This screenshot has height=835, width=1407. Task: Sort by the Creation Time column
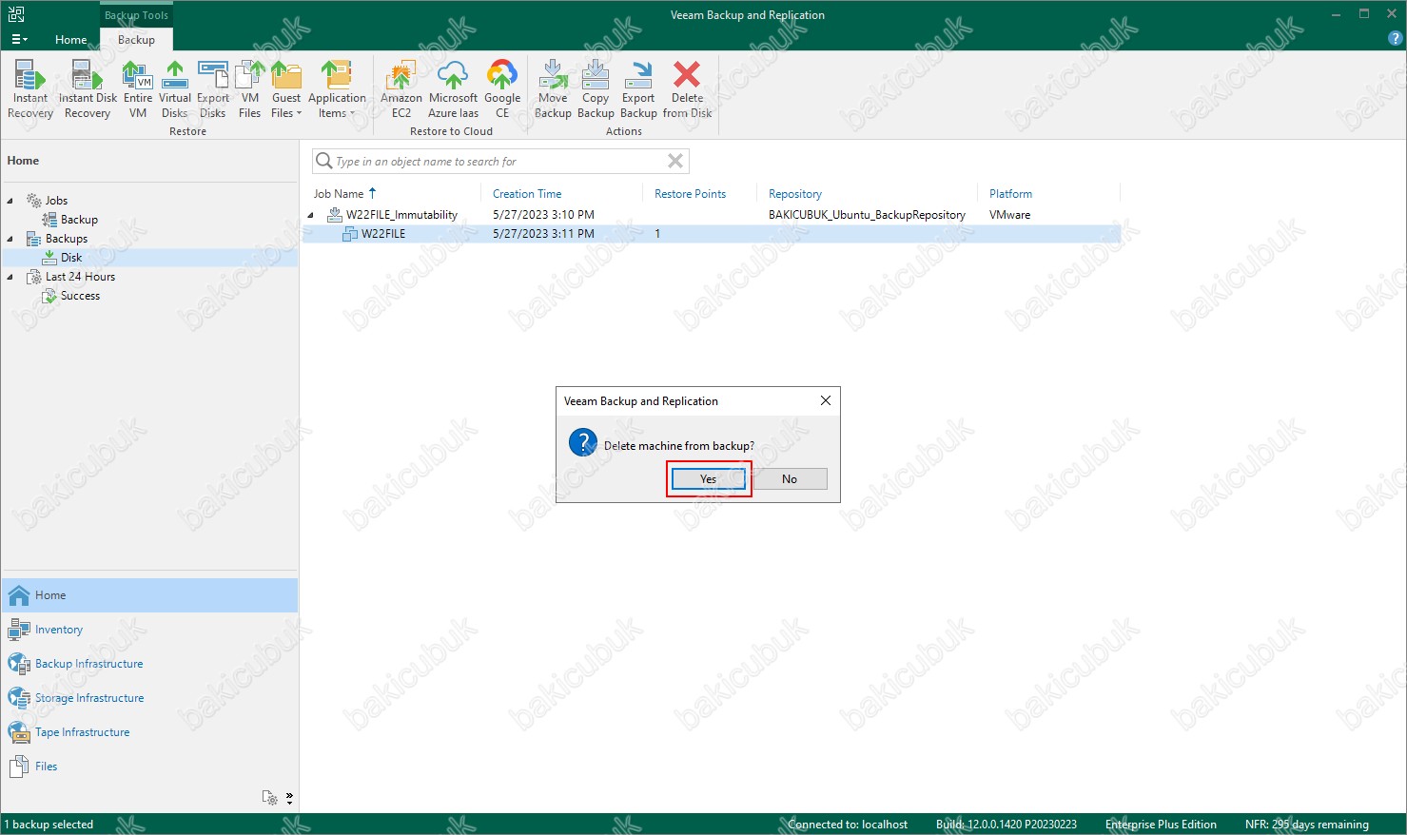(x=527, y=194)
